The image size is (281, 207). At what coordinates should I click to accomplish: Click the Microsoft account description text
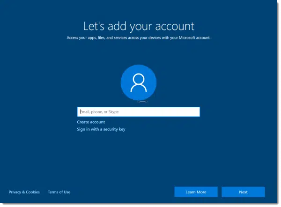139,37
